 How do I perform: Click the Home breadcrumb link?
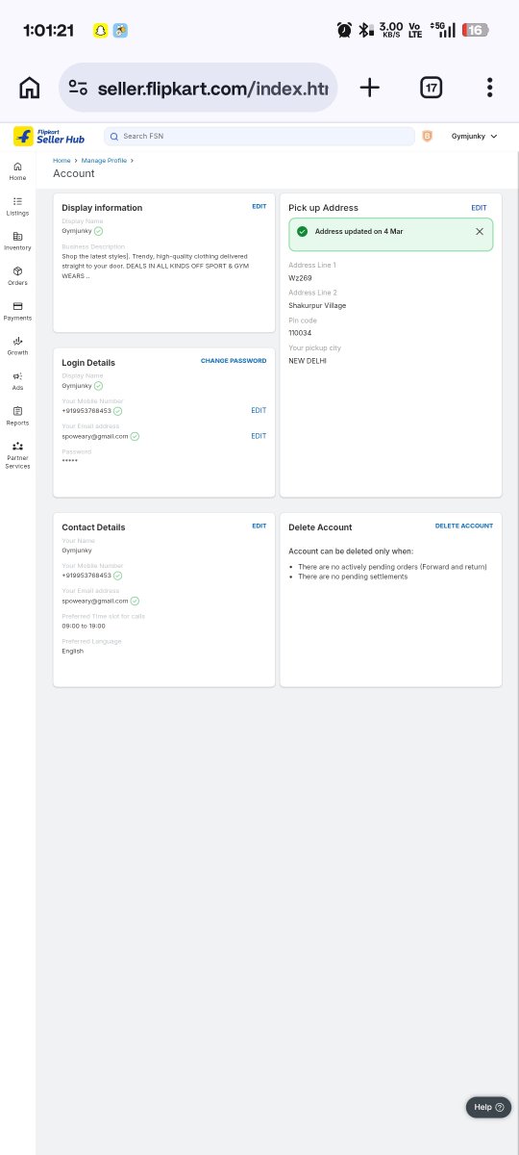pyautogui.click(x=62, y=161)
